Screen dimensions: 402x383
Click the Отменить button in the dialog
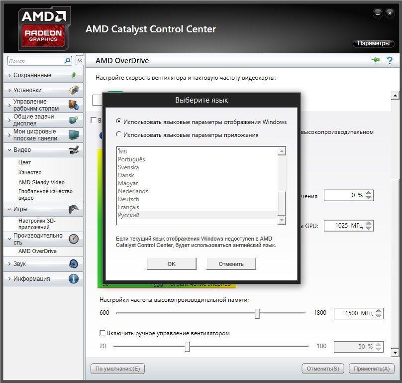tap(231, 264)
